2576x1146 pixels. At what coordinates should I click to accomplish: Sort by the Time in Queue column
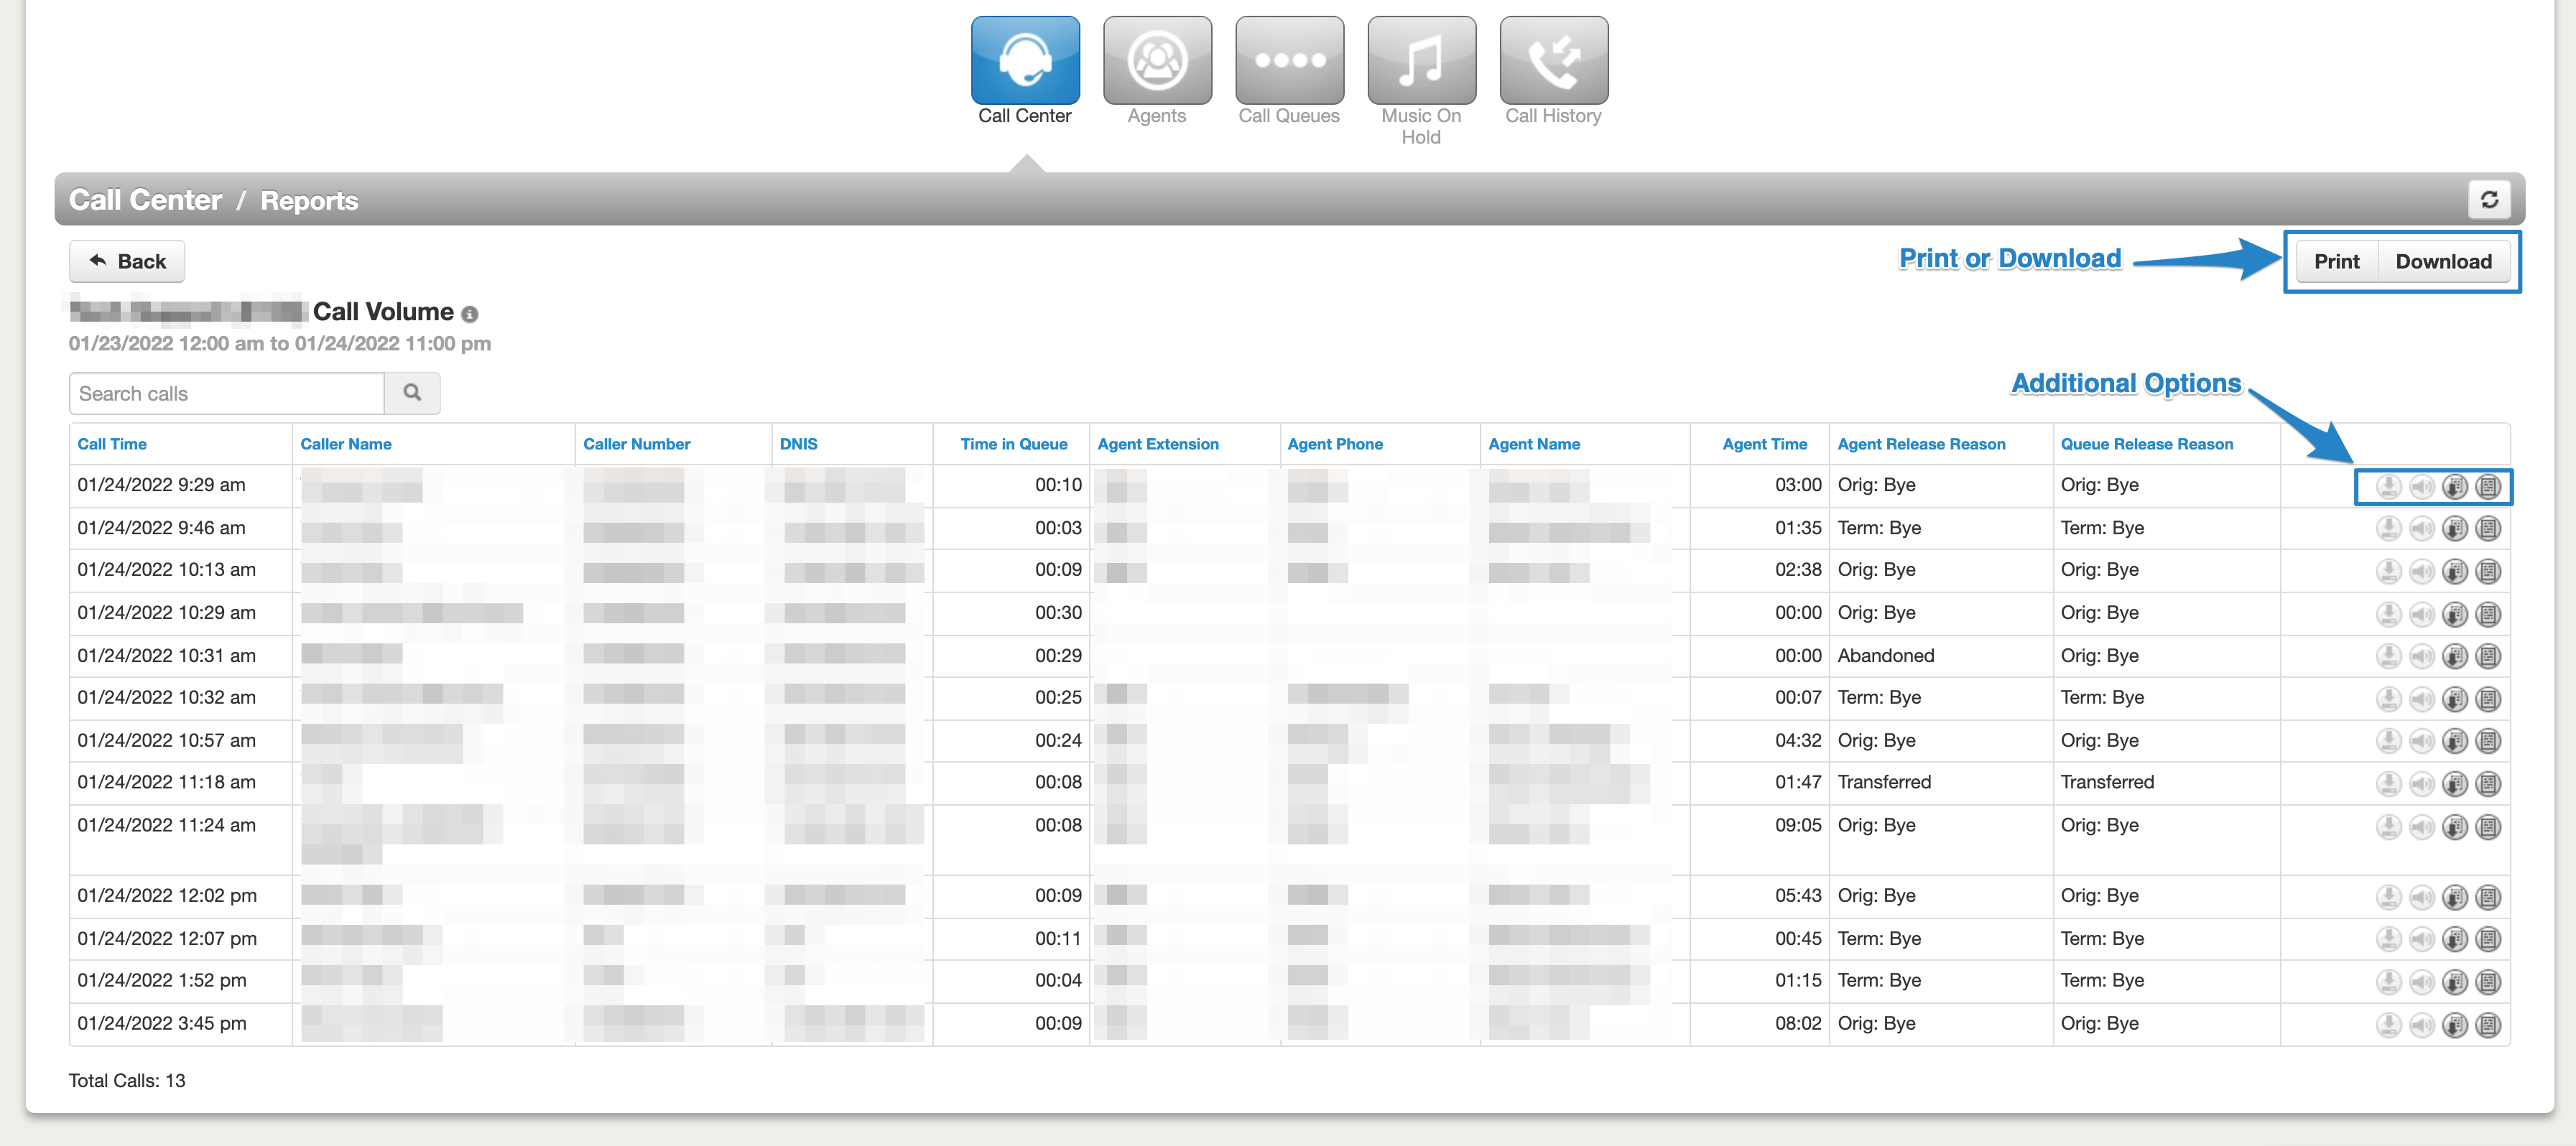(1013, 444)
